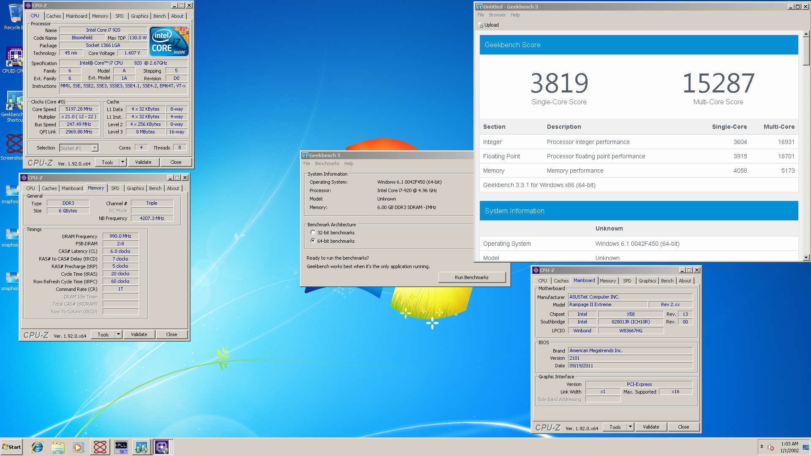Click the Intel Core i7 logo
Image resolution: width=811 pixels, height=456 pixels.
(169, 41)
